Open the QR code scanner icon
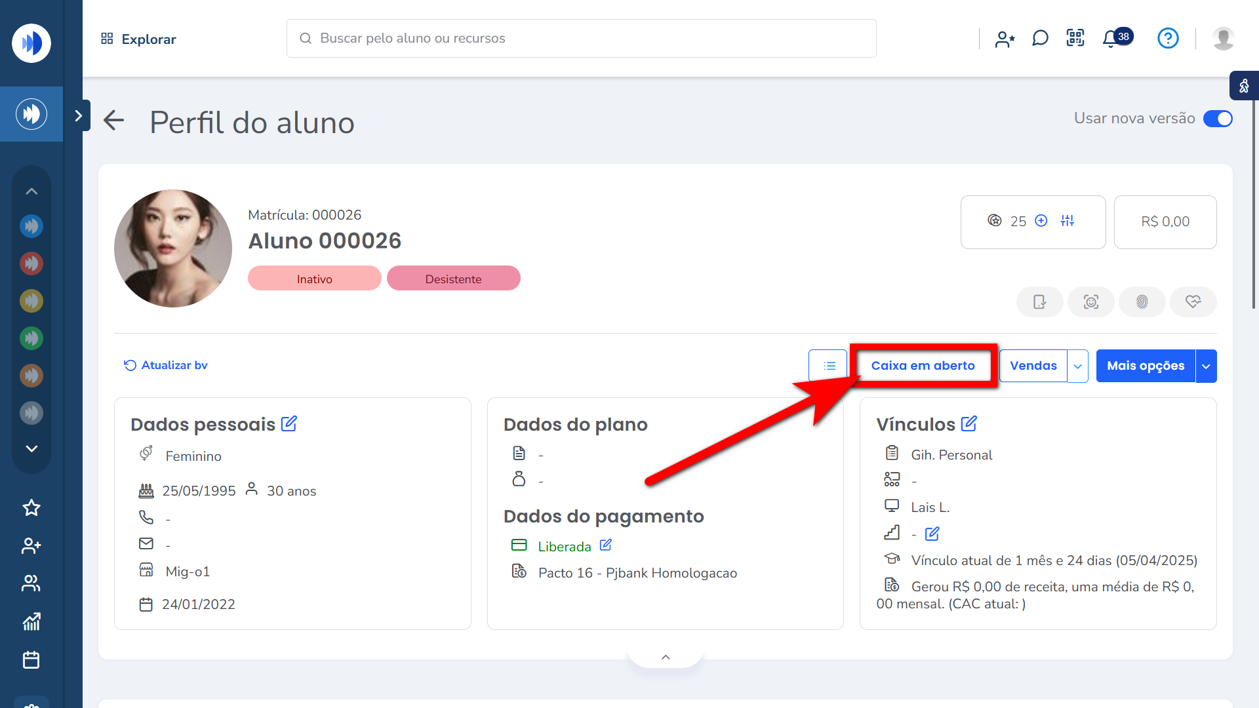Screen dimensions: 1259x708 (x=1075, y=38)
